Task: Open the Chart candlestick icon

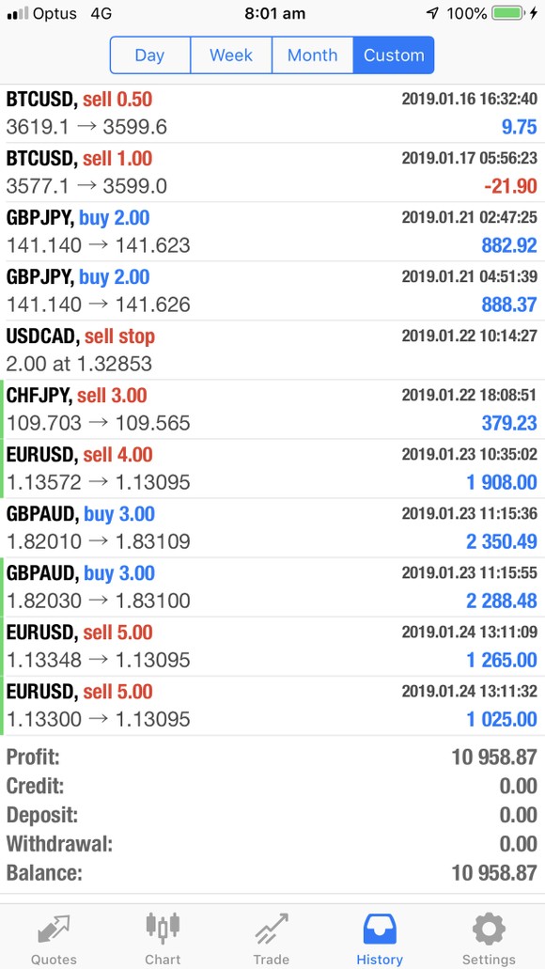Action: coord(163,930)
